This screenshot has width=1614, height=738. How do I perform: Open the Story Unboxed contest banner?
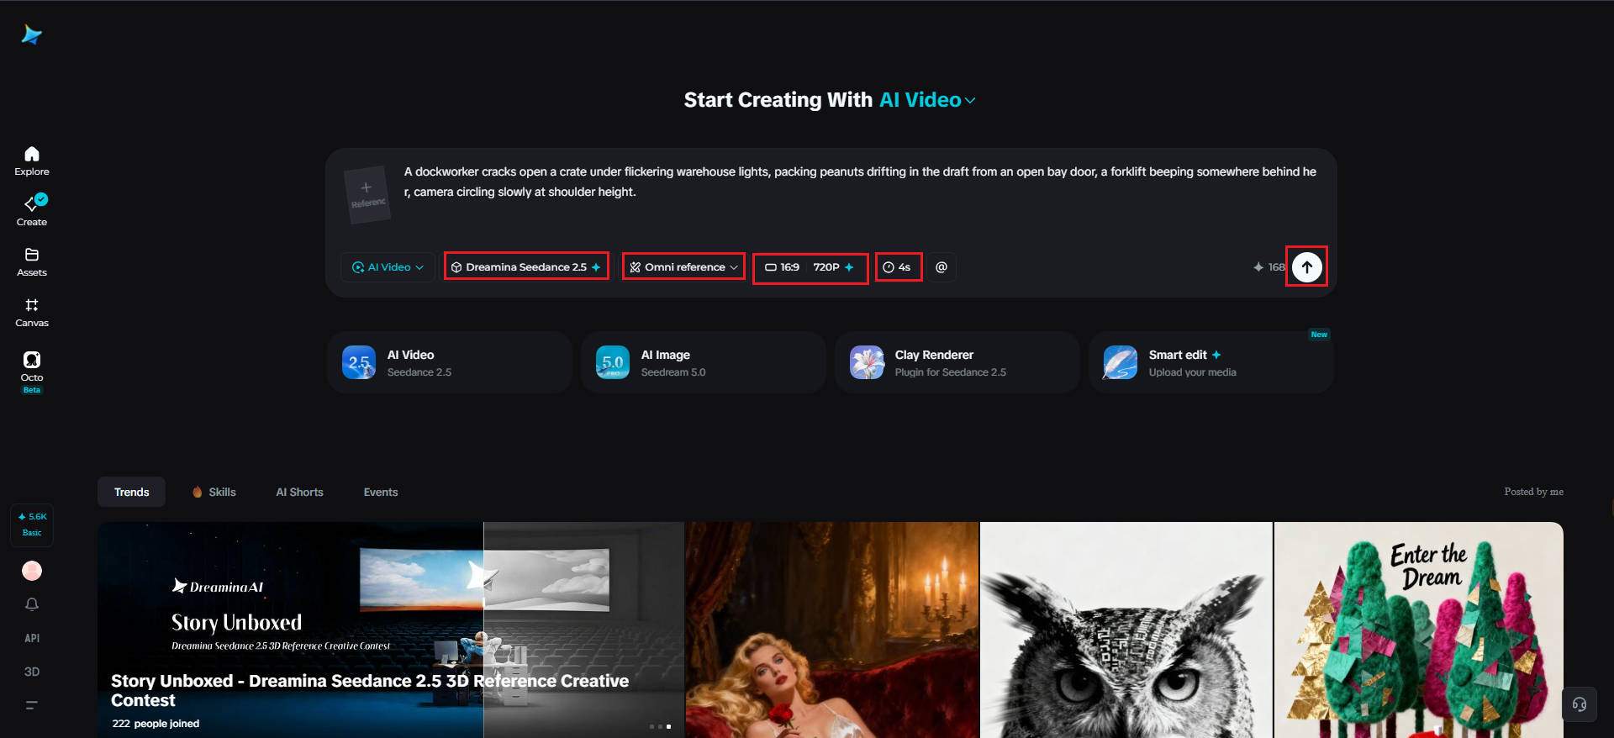click(x=391, y=630)
